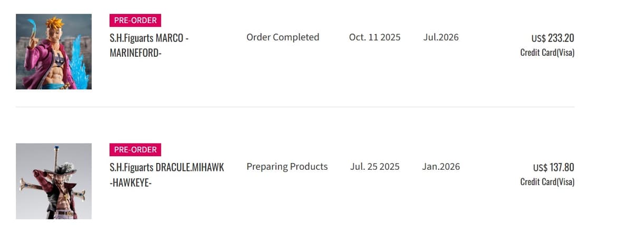The height and width of the screenshot is (225, 633).
Task: Click the Marco order's Credit Card(Visa) label
Action: (547, 53)
